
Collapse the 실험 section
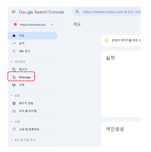click(x=15, y=96)
